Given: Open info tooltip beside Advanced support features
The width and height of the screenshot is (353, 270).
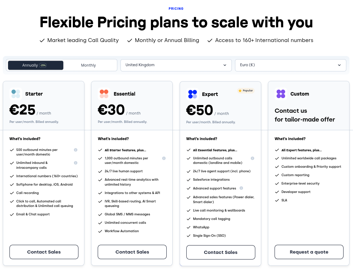Looking at the screenshot, I should [241, 188].
